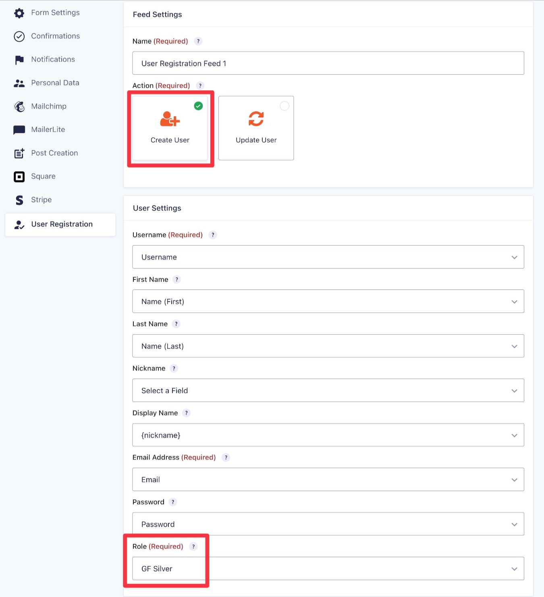Click the Personal Data people icon
This screenshot has height=597, width=544.
tap(19, 83)
